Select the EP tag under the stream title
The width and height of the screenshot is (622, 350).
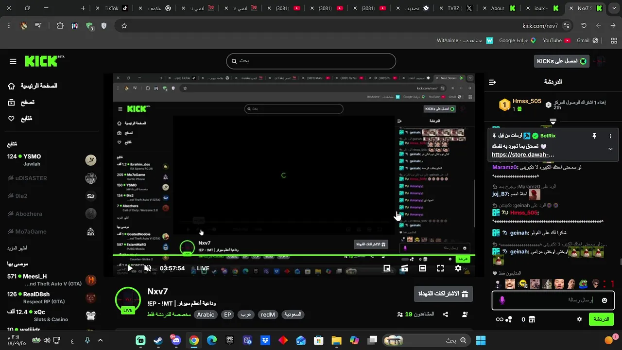click(227, 315)
